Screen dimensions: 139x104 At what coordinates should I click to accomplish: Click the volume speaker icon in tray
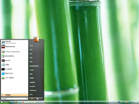tap(132, 102)
